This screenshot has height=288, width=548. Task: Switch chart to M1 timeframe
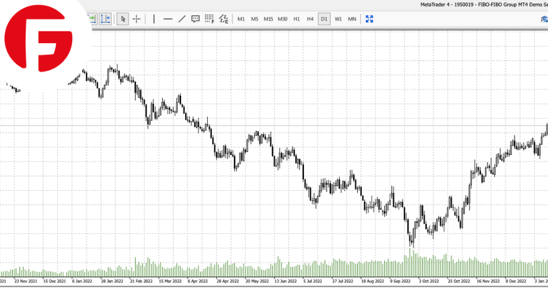241,19
